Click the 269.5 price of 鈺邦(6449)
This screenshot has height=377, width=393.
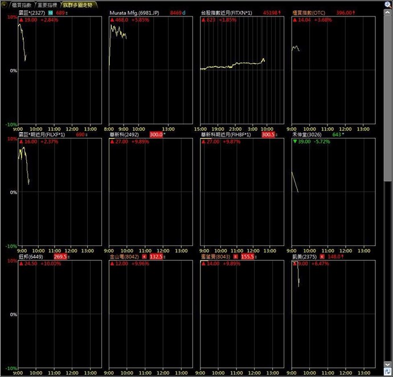[x=60, y=257]
